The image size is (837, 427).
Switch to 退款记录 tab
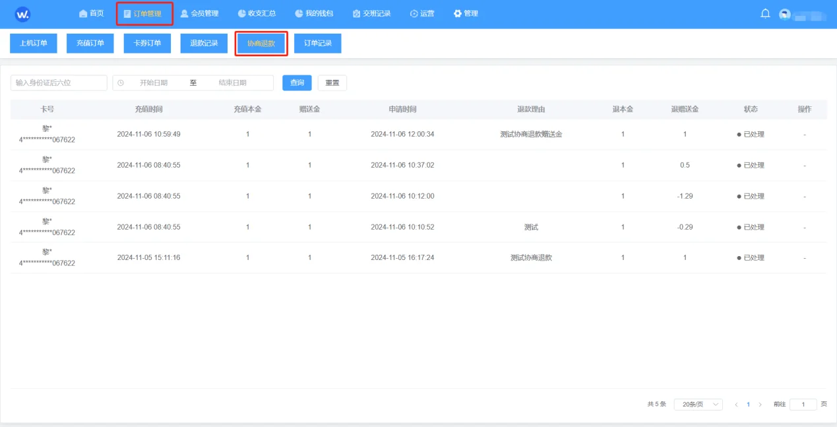[x=204, y=44]
